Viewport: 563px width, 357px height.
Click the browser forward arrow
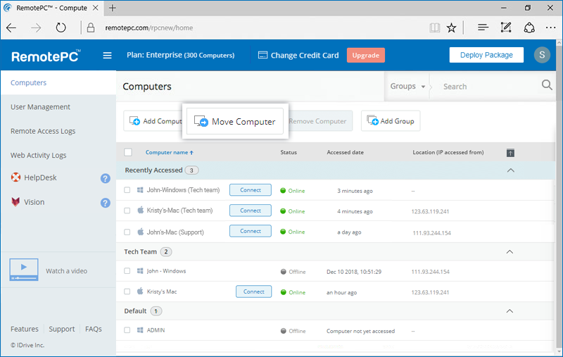tap(36, 27)
